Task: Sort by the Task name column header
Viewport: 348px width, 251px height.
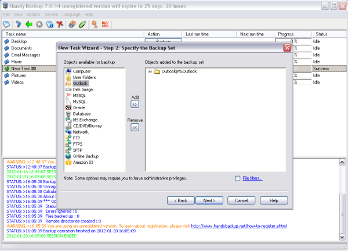Action: pos(73,34)
